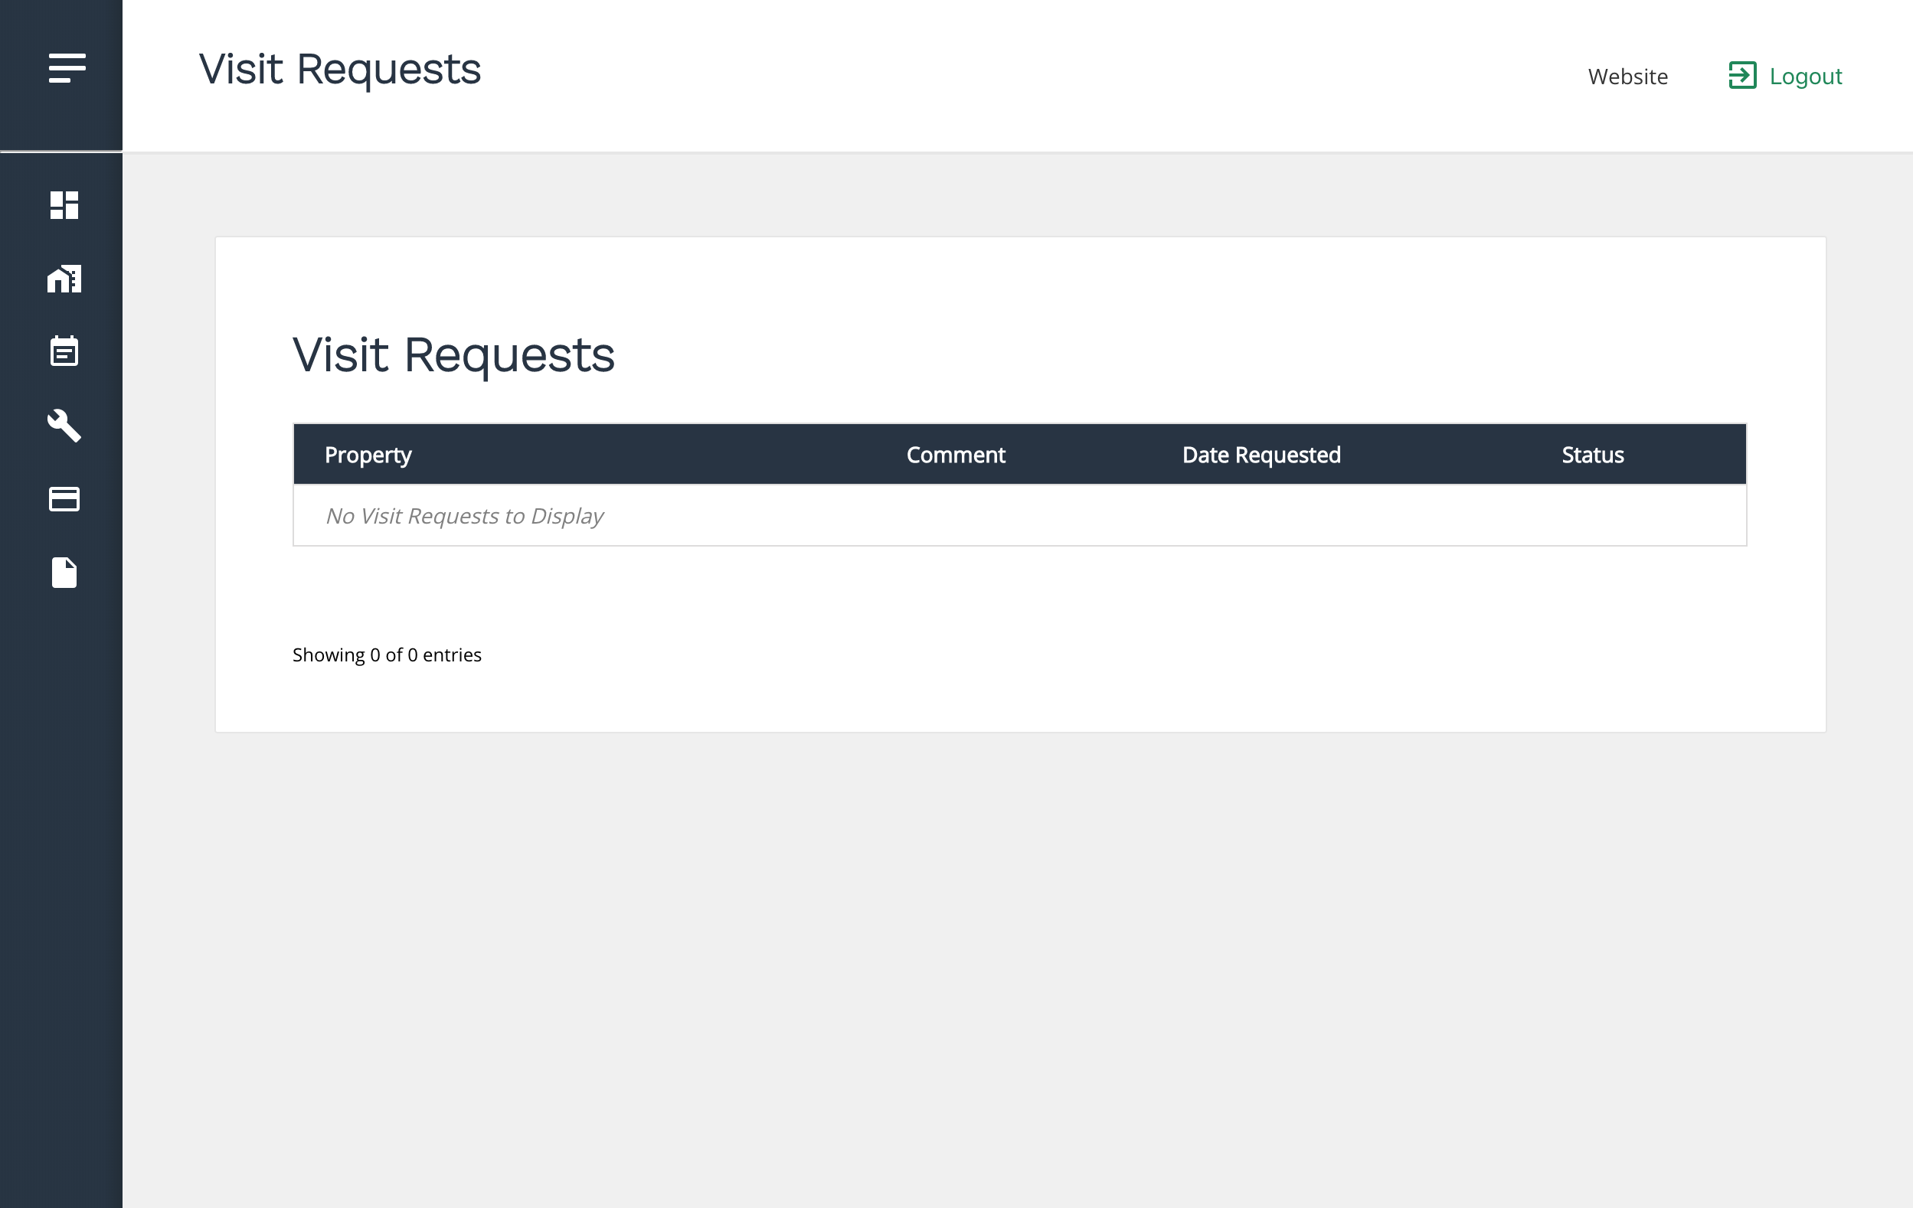Open the payments credit card icon
1913x1208 pixels.
pos(64,499)
